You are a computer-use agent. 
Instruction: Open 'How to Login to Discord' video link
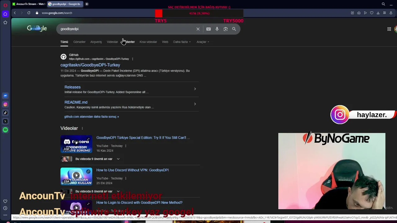[x=139, y=203]
